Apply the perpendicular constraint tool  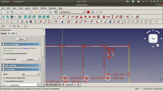click(81, 17)
